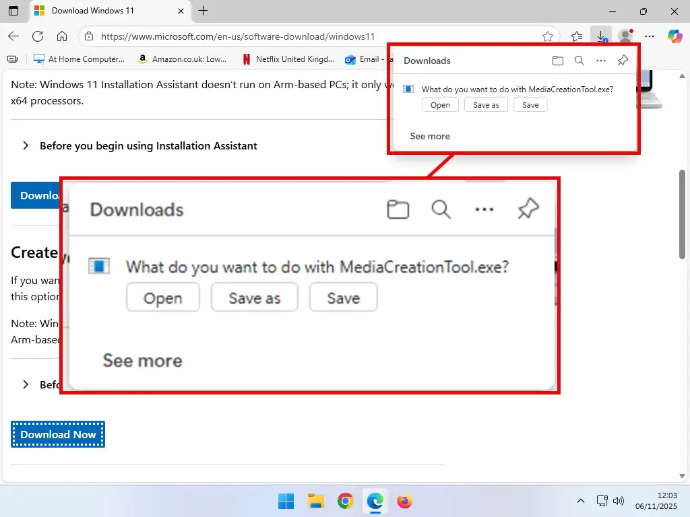Viewport: 690px width, 517px height.
Task: Add this page to favorites with star icon
Action: point(548,36)
